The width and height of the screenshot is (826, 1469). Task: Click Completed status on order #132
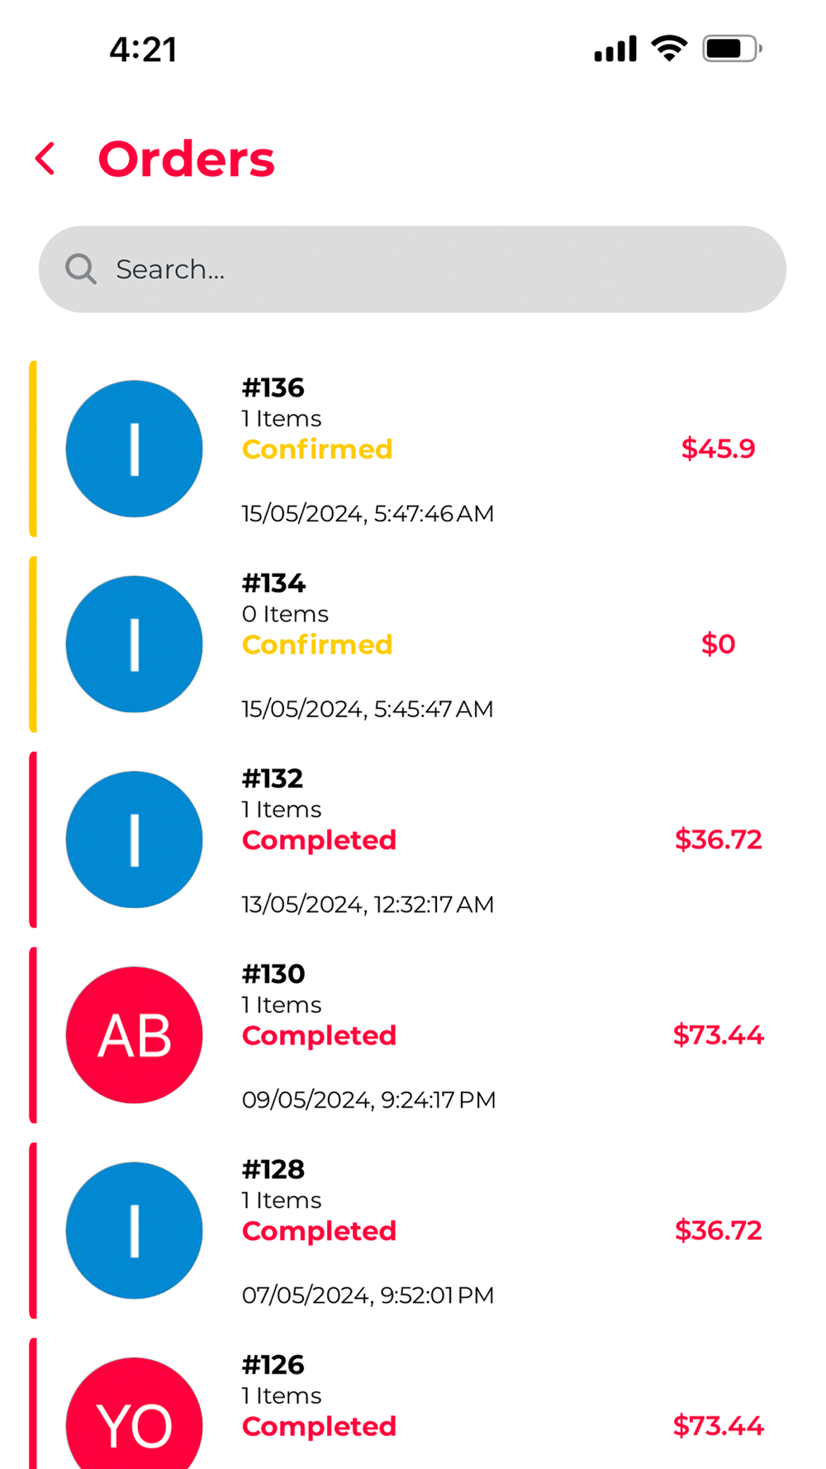[x=319, y=840]
